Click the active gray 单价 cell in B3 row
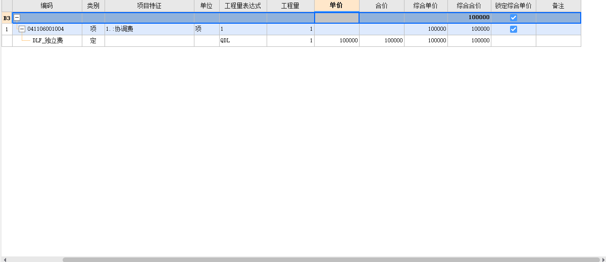Image resolution: width=606 pixels, height=262 pixels. click(x=337, y=18)
